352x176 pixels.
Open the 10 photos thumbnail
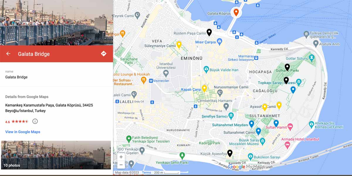click(x=56, y=155)
